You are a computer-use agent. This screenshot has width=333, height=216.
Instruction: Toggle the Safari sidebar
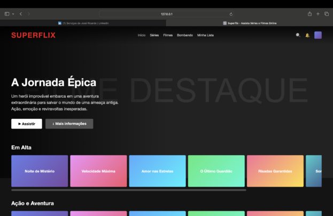[7, 14]
